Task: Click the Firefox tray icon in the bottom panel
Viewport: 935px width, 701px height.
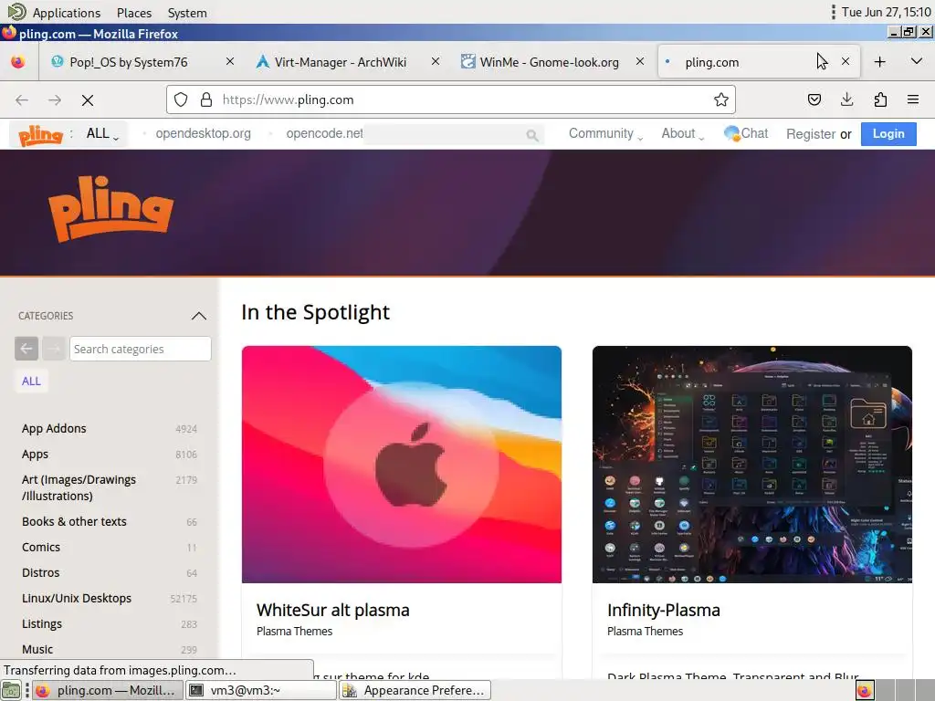Action: pyautogui.click(x=865, y=690)
